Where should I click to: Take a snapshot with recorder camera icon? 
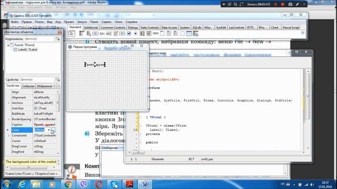point(290,4)
